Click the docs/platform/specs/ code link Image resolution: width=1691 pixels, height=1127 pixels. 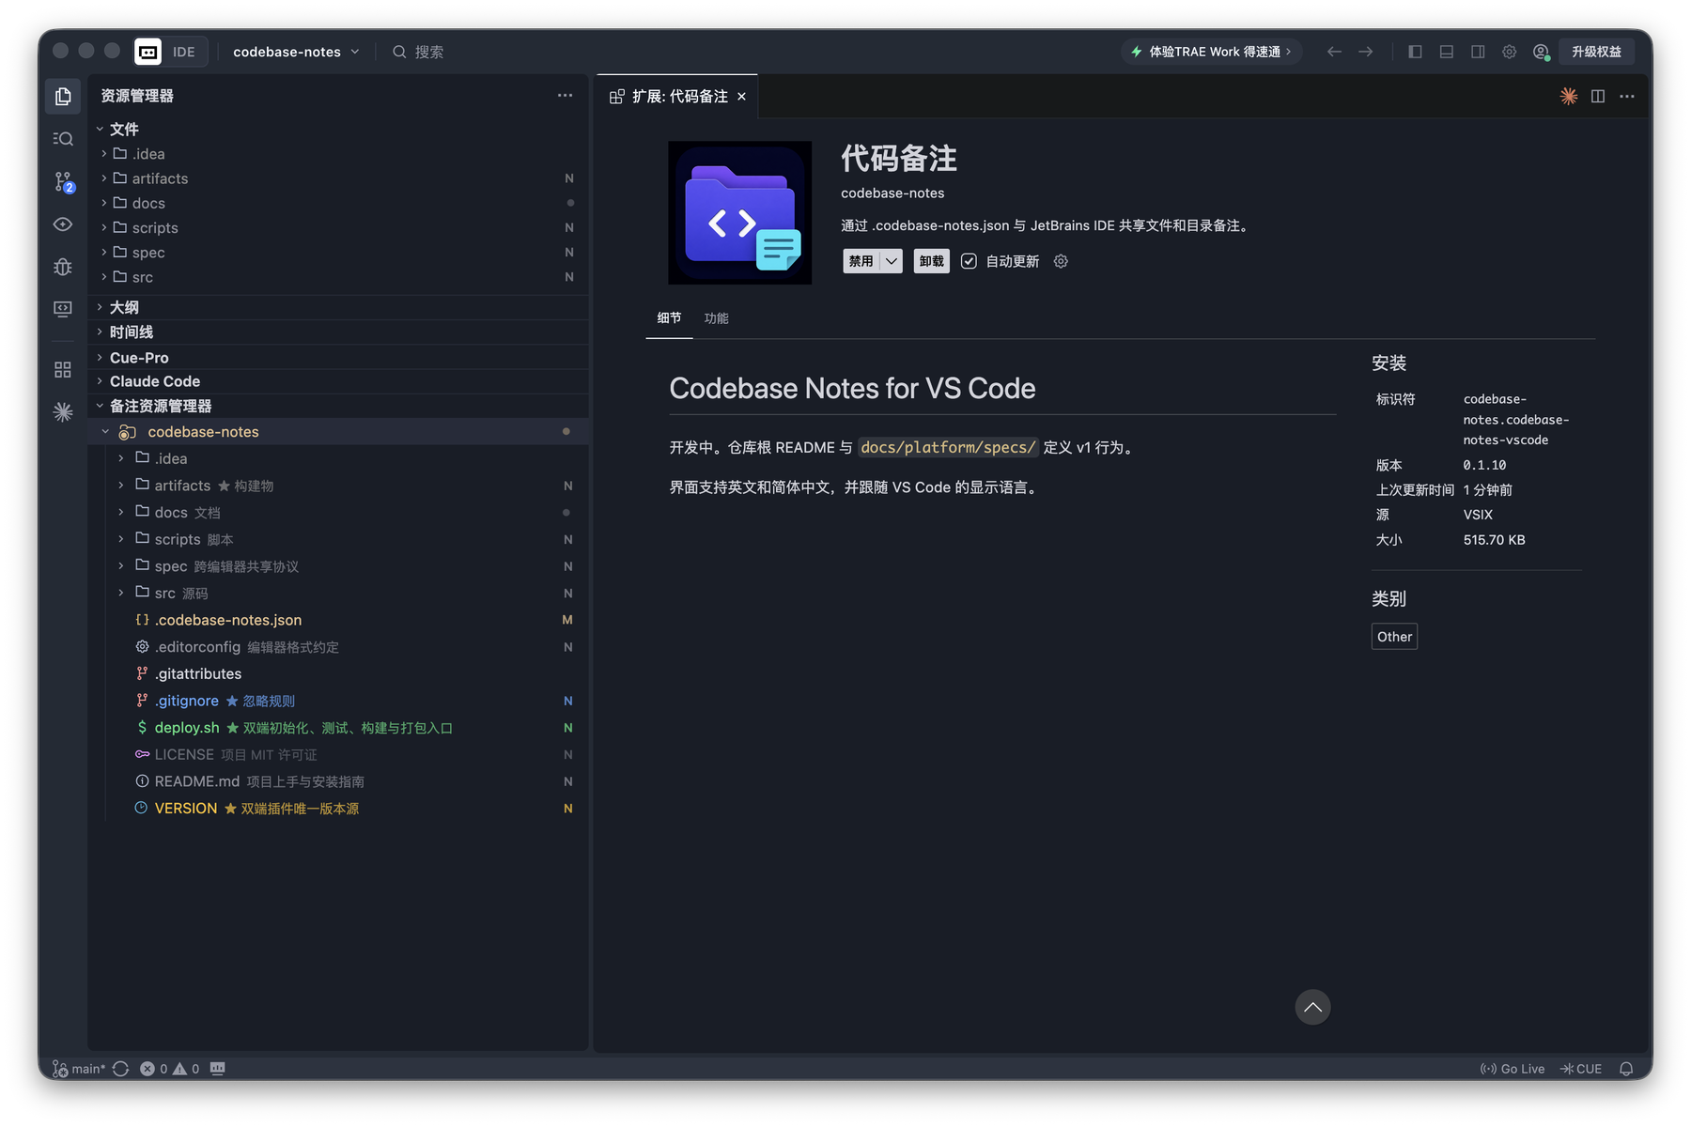[948, 447]
